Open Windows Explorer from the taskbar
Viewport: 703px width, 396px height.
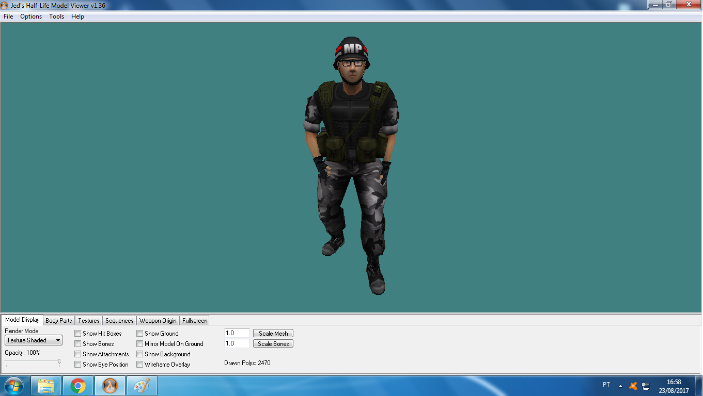pyautogui.click(x=46, y=386)
